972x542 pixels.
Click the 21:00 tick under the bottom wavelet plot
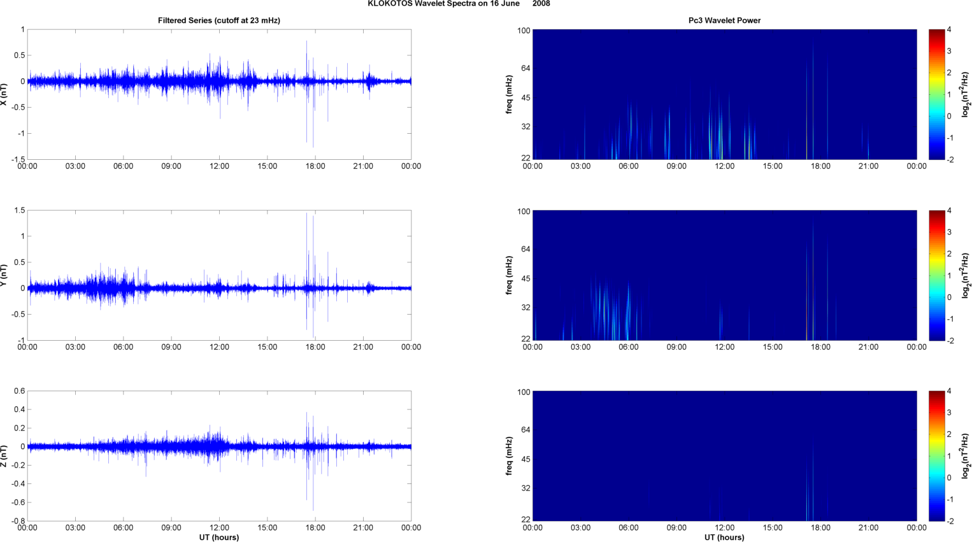coord(868,527)
